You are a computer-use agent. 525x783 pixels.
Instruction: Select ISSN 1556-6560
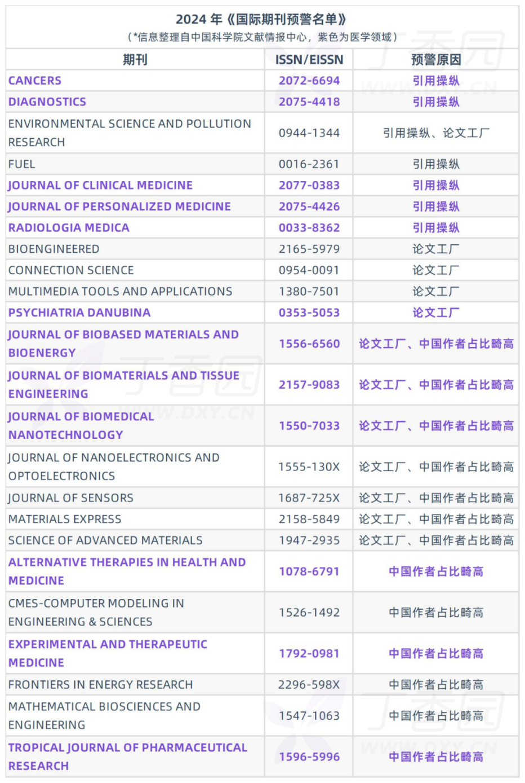(x=309, y=344)
